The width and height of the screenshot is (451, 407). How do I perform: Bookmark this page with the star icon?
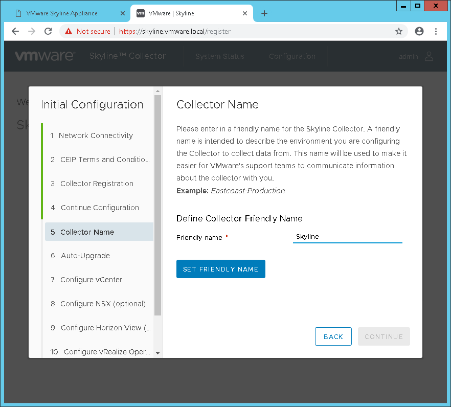tap(399, 31)
